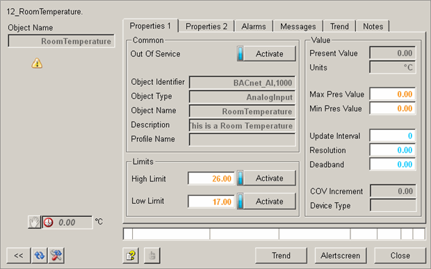This screenshot has width=431, height=269.
Task: Switch to the Properties 1 tab
Action: 150,26
